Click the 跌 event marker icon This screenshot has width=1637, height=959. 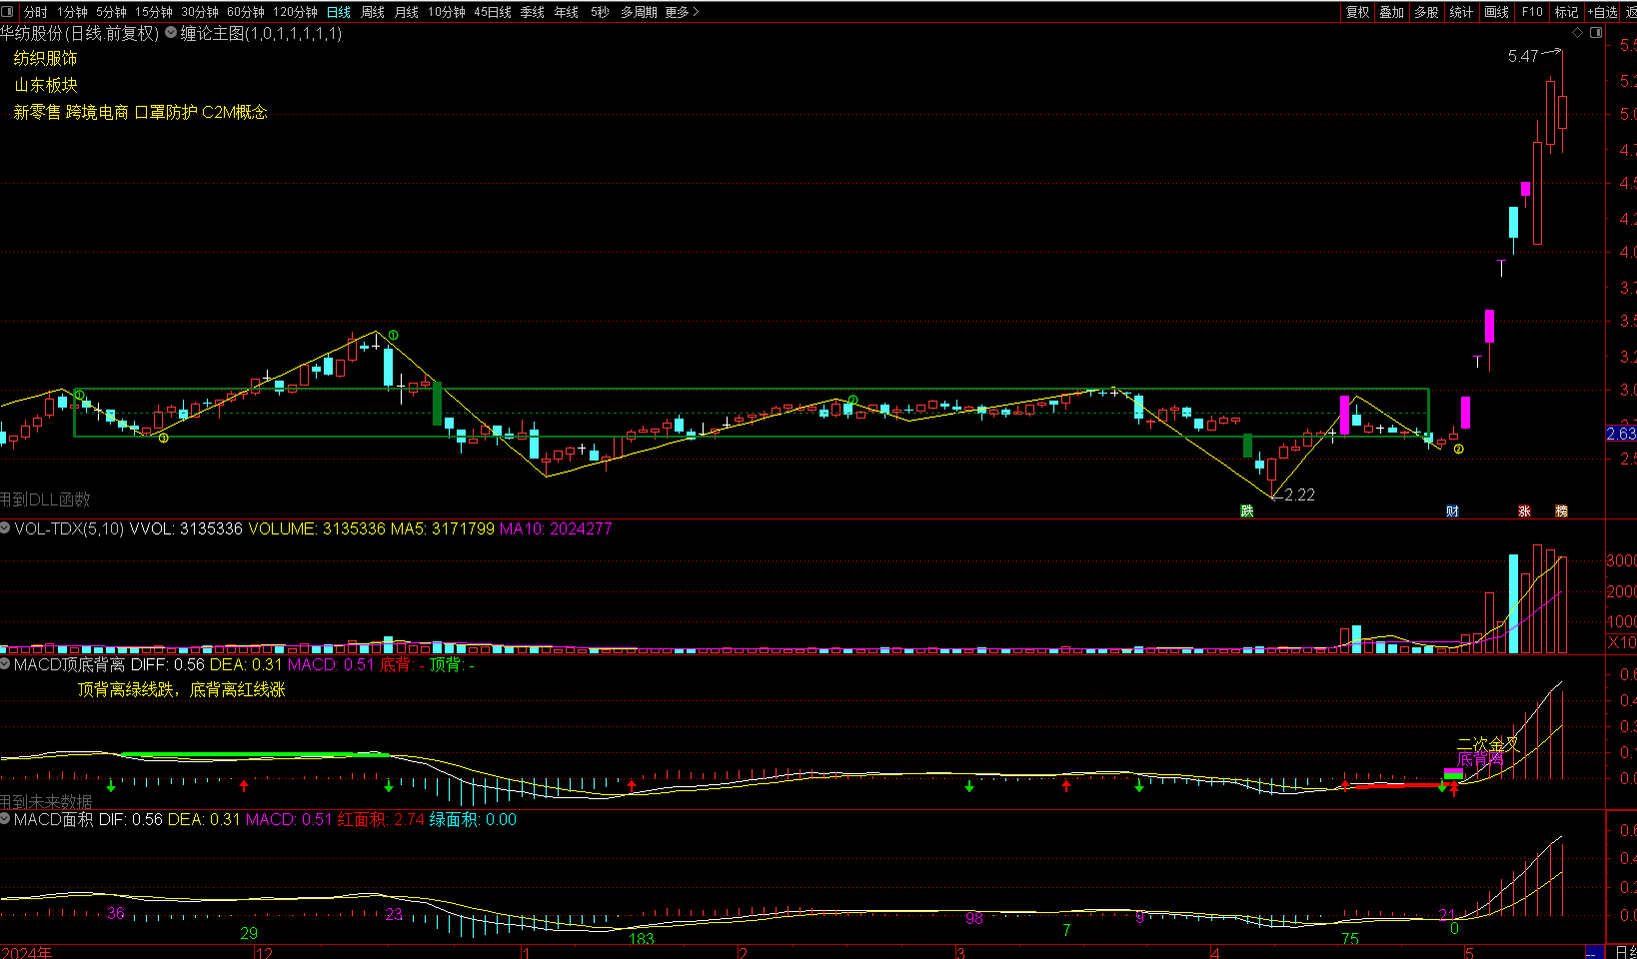[x=1246, y=510]
